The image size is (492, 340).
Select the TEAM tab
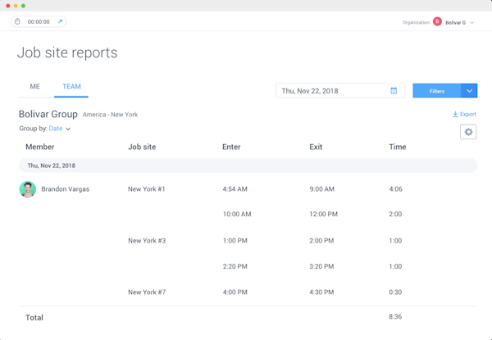pos(71,87)
